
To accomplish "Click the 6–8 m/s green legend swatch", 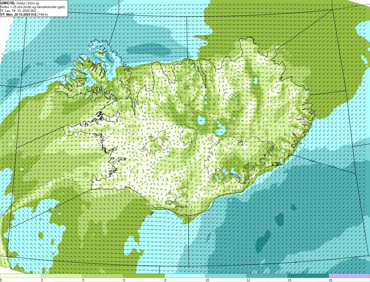I will pos(144,276).
